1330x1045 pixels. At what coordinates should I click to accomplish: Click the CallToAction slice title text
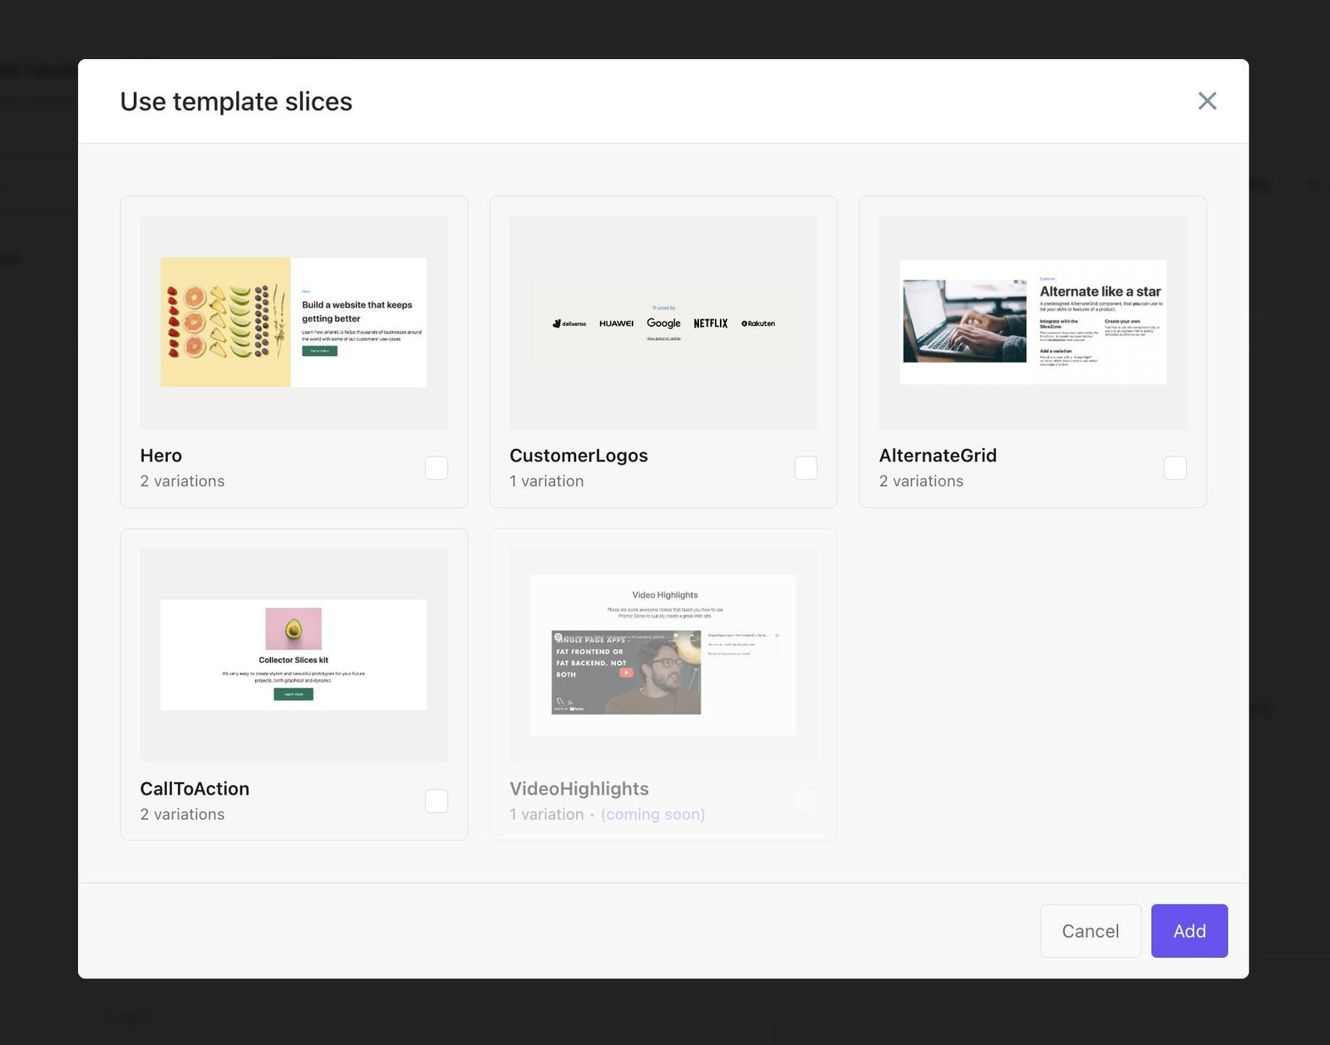click(194, 789)
